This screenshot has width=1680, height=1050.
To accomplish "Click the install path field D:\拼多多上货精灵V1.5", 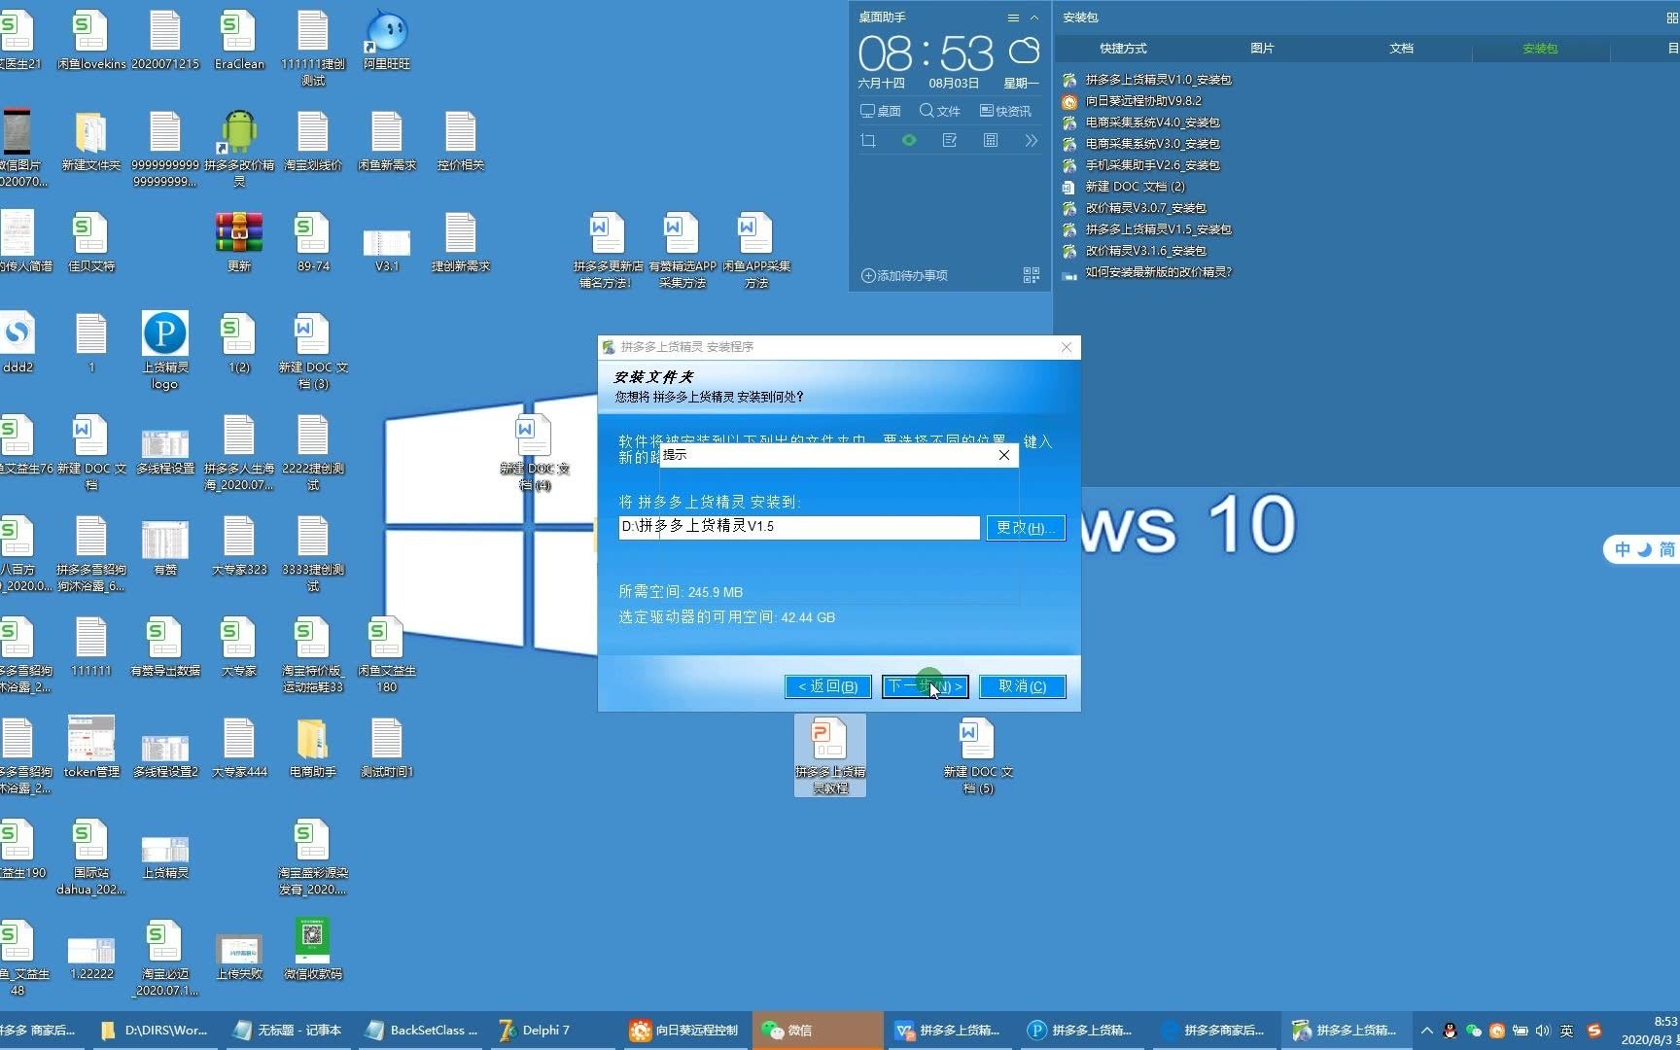I will pos(799,527).
